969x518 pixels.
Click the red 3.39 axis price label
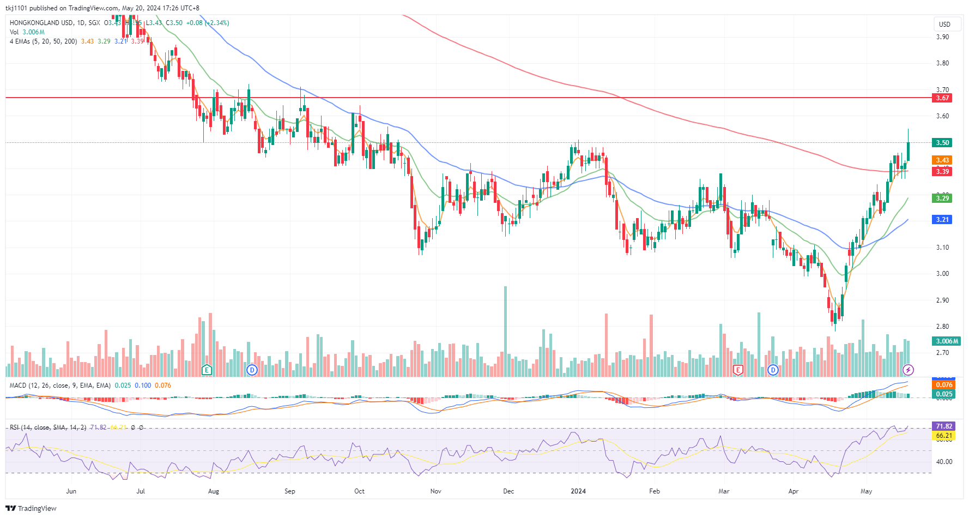(942, 172)
